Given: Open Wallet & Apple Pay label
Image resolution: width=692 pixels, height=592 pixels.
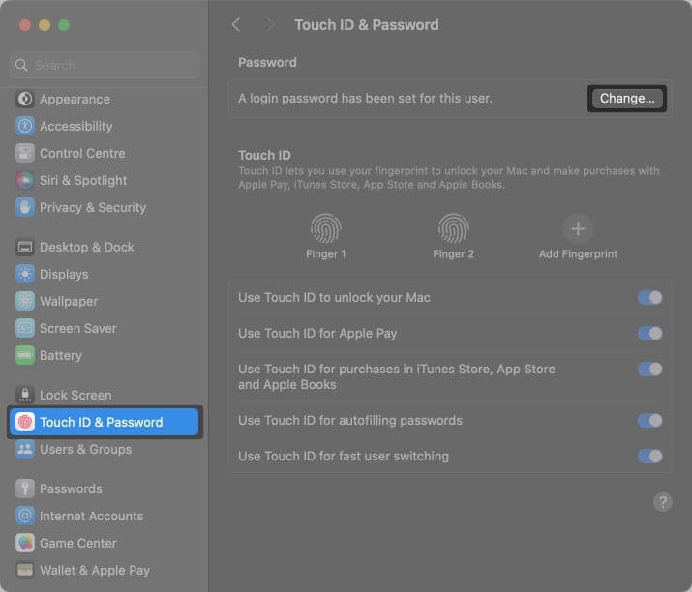Looking at the screenshot, I should pos(95,571).
